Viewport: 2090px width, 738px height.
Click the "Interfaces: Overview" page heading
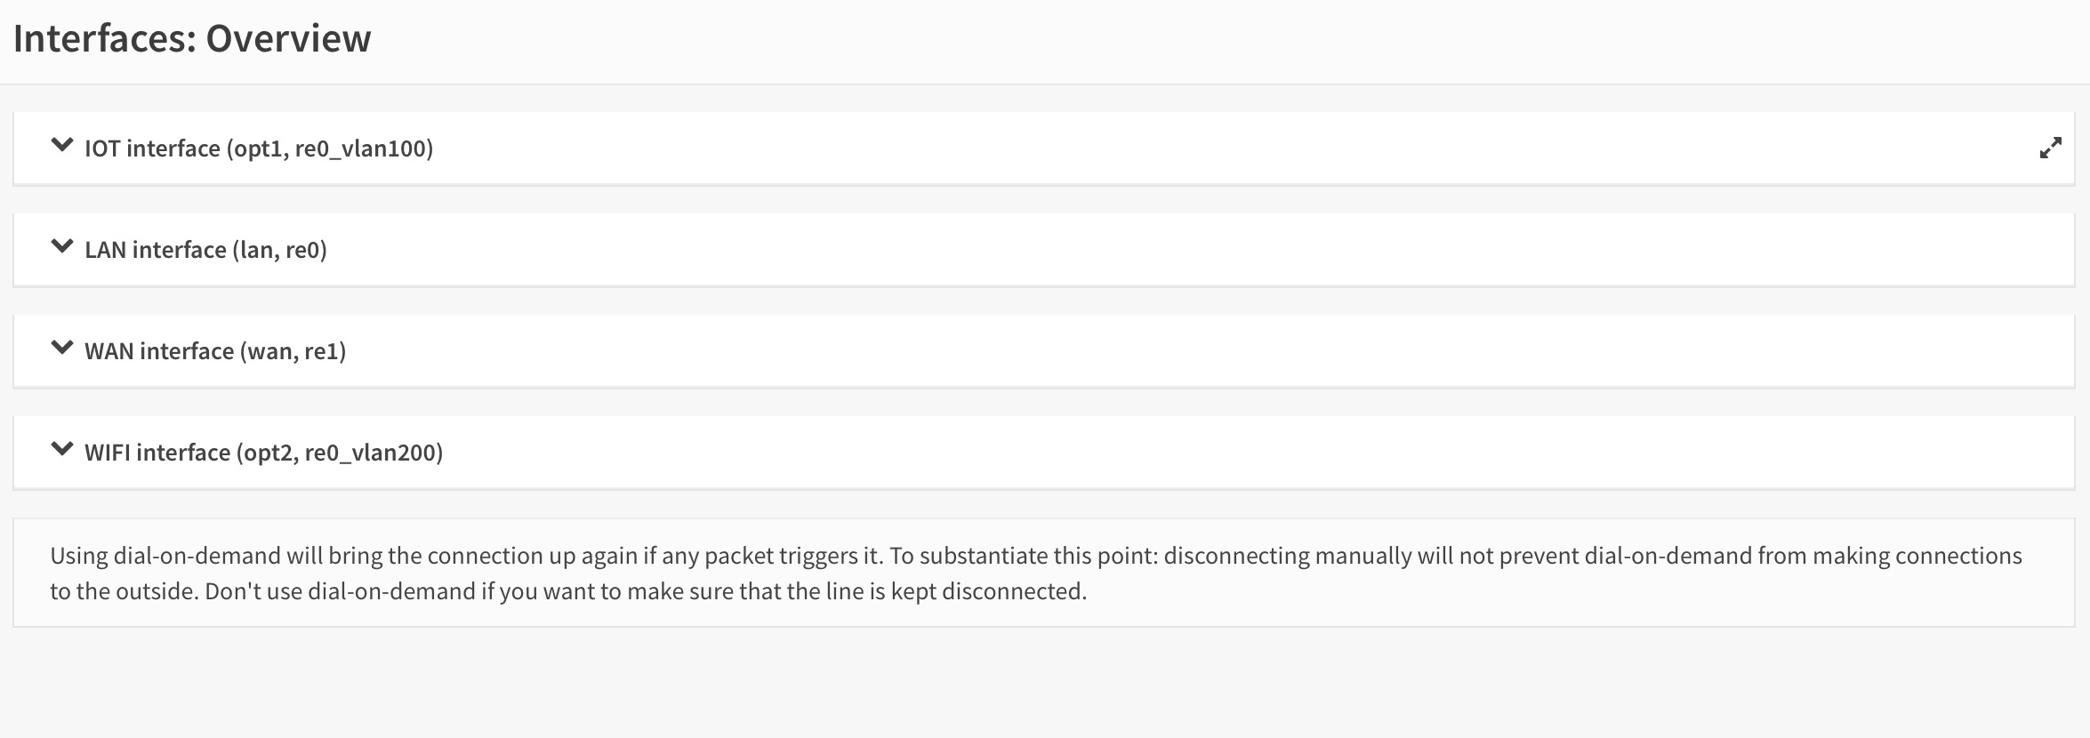pos(192,39)
